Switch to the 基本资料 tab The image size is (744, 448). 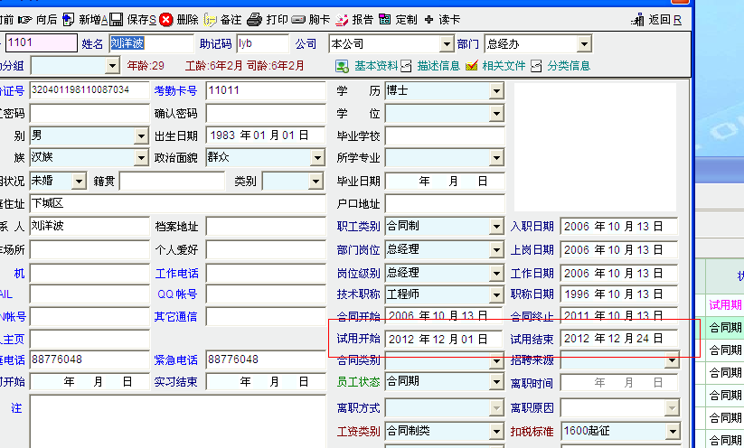point(367,66)
